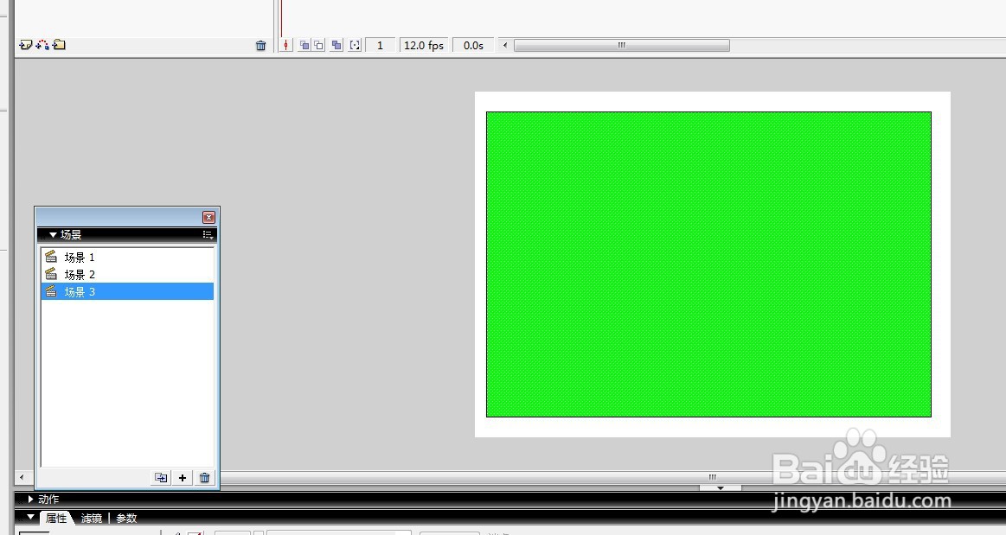Open modify onion markers menu
1006x535 pixels.
[x=355, y=46]
